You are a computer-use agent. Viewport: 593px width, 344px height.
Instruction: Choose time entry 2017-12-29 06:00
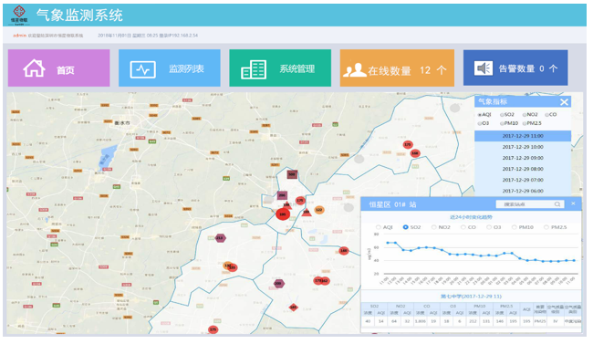pyautogui.click(x=523, y=191)
